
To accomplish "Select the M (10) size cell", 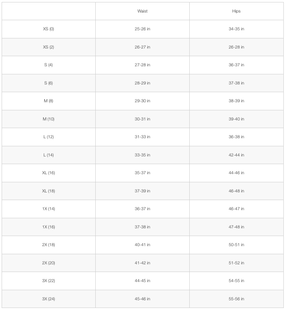I will pos(48,119).
